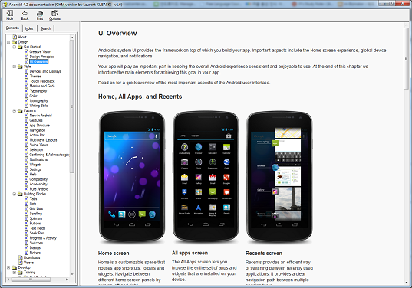Screen dimensions: 412x288
Task: Click the Widgets topic page icon
Action: pyautogui.click(x=26, y=165)
